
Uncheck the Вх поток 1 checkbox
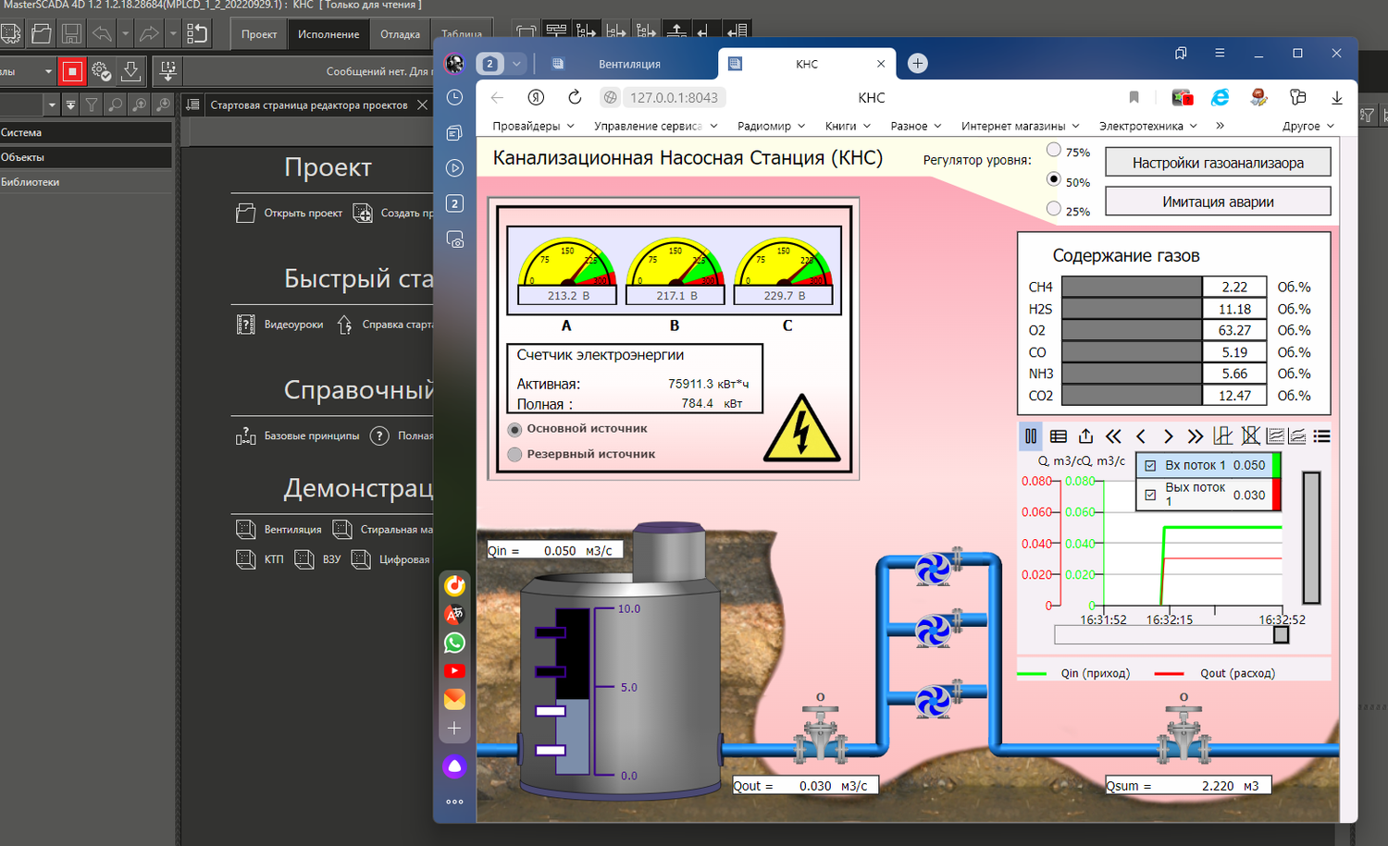pos(1151,466)
